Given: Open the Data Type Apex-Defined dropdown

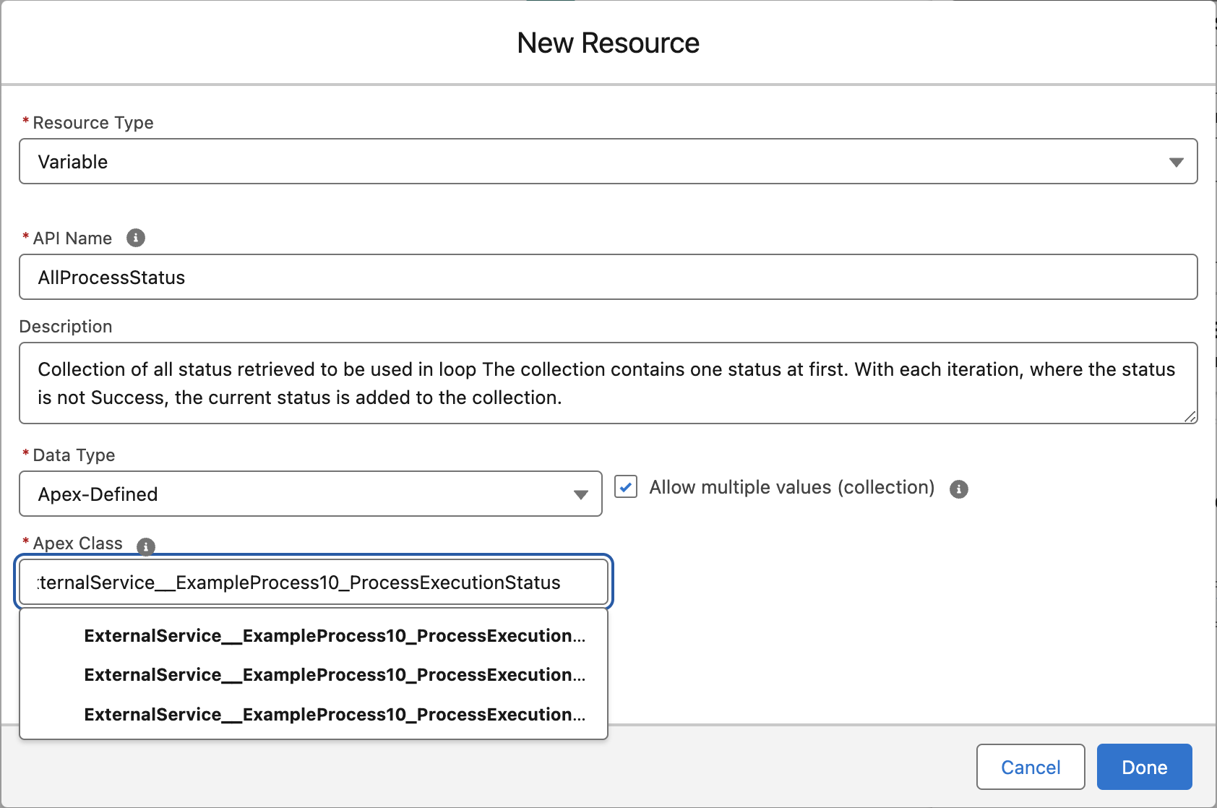Looking at the screenshot, I should [x=311, y=494].
